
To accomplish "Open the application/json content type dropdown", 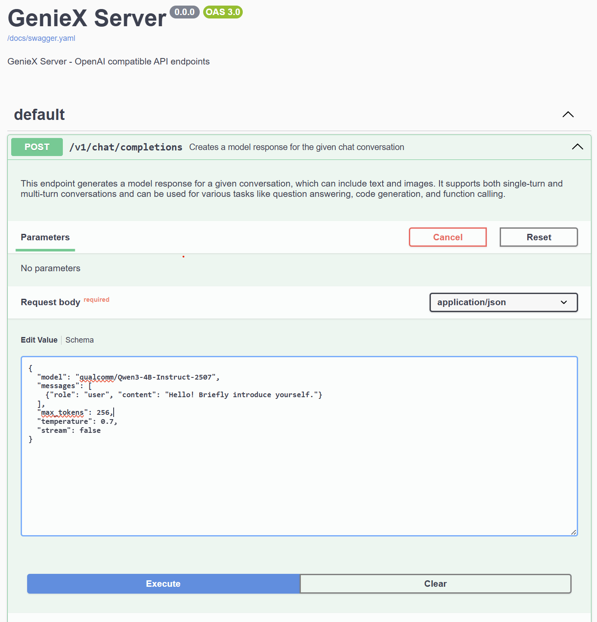I will pyautogui.click(x=504, y=302).
